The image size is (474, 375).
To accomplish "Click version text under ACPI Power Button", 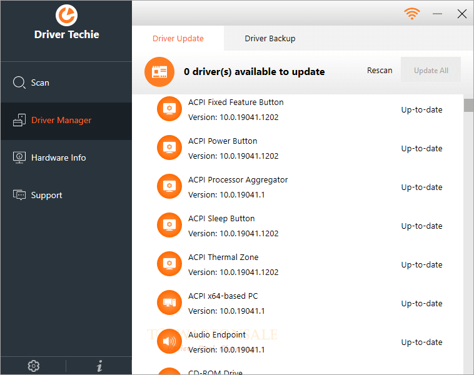I will (x=233, y=156).
